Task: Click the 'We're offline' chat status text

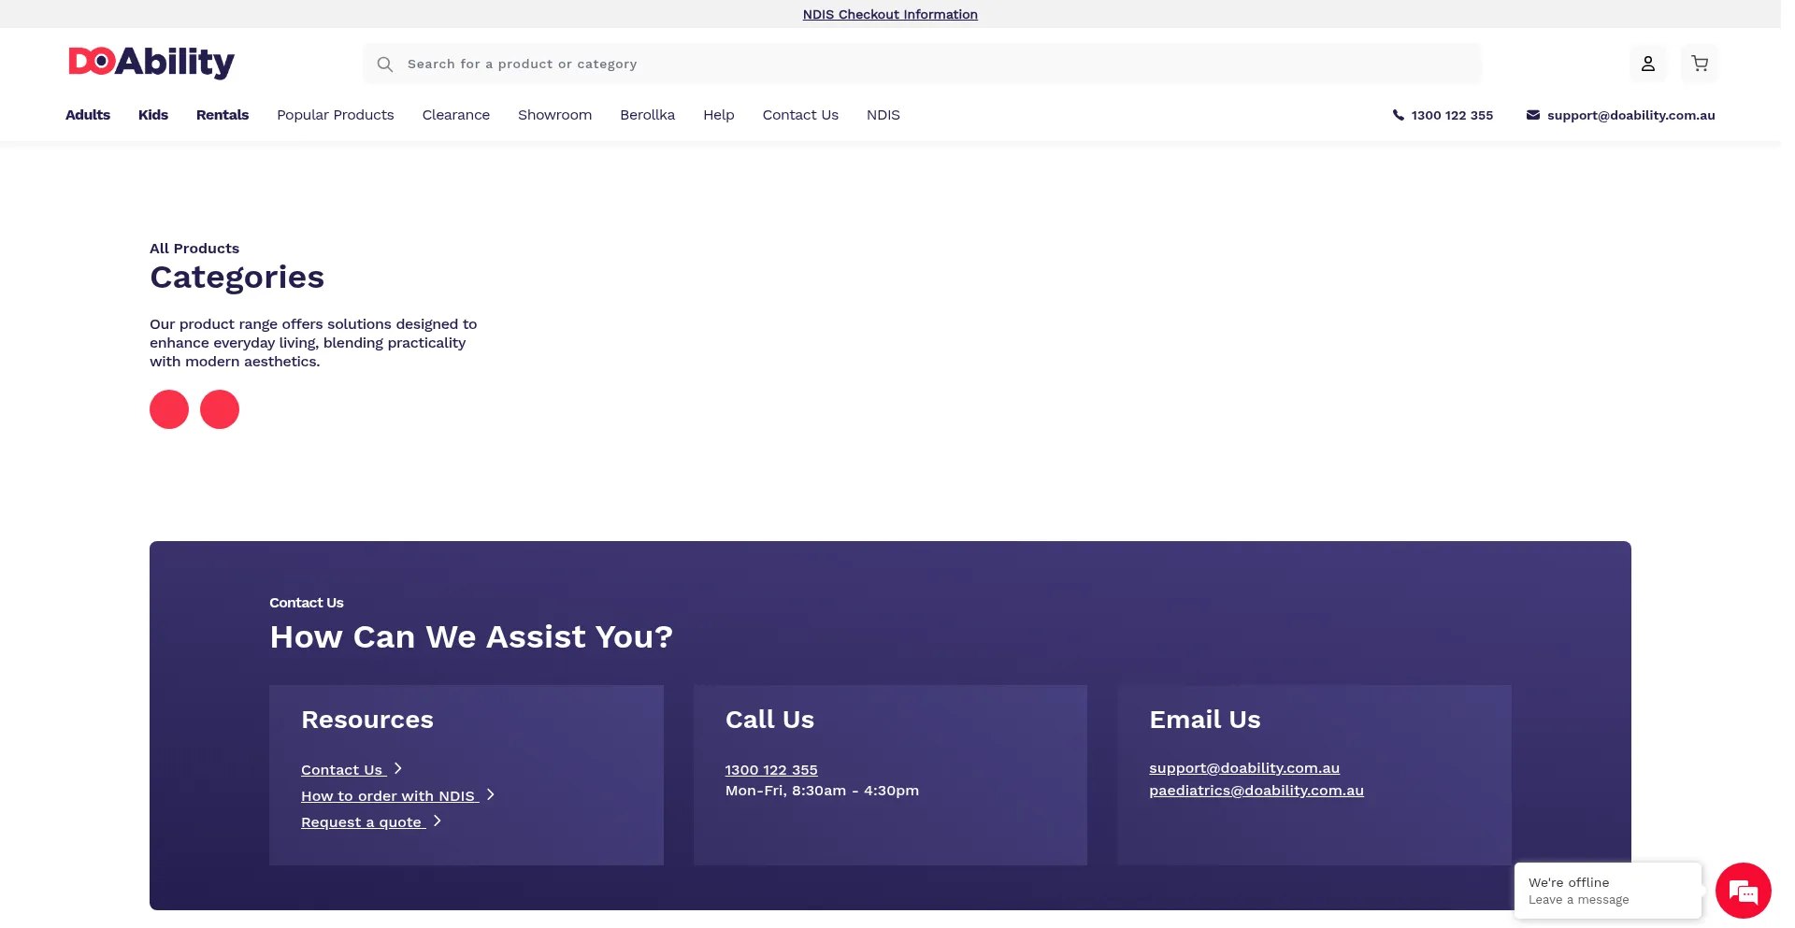Action: [x=1569, y=882]
